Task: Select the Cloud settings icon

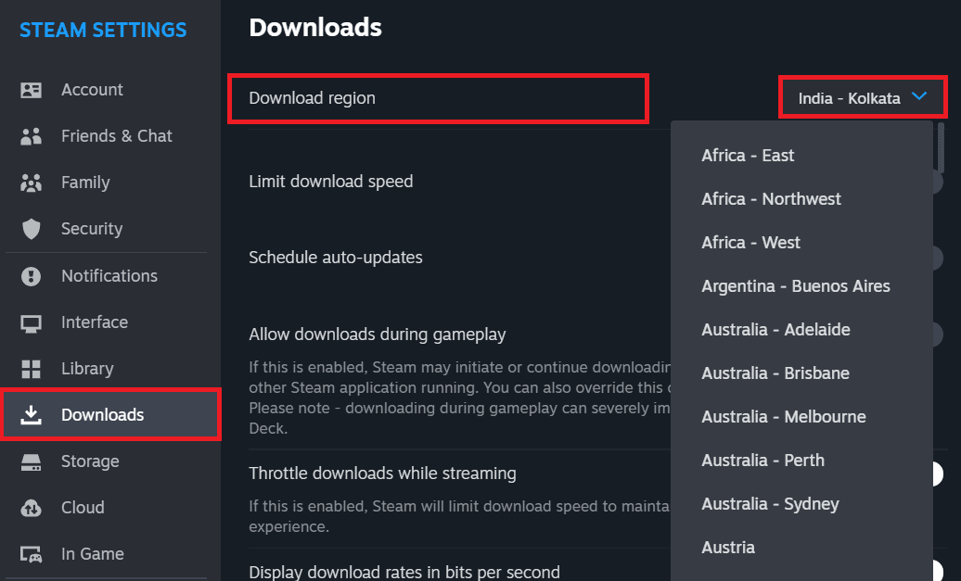Action: [32, 507]
